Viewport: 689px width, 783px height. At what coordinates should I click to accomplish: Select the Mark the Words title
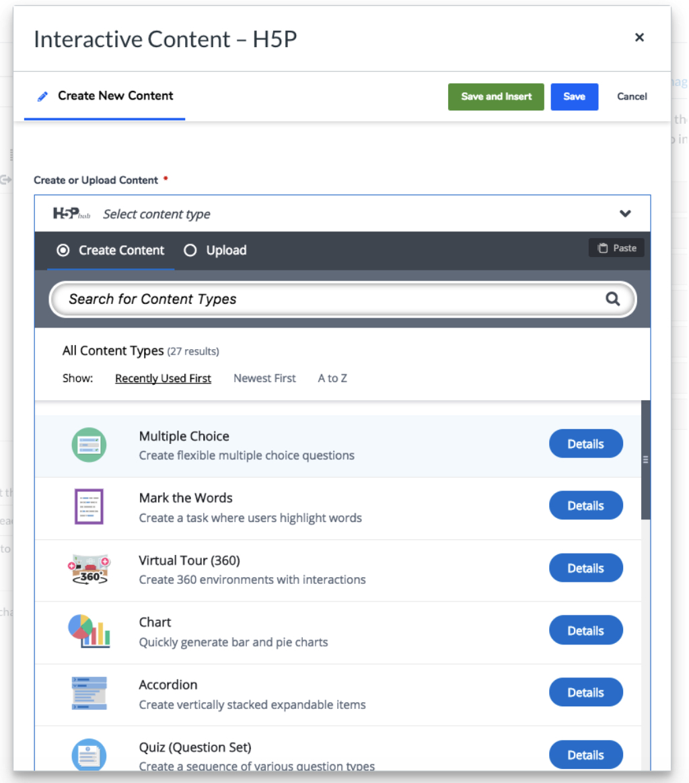(185, 498)
